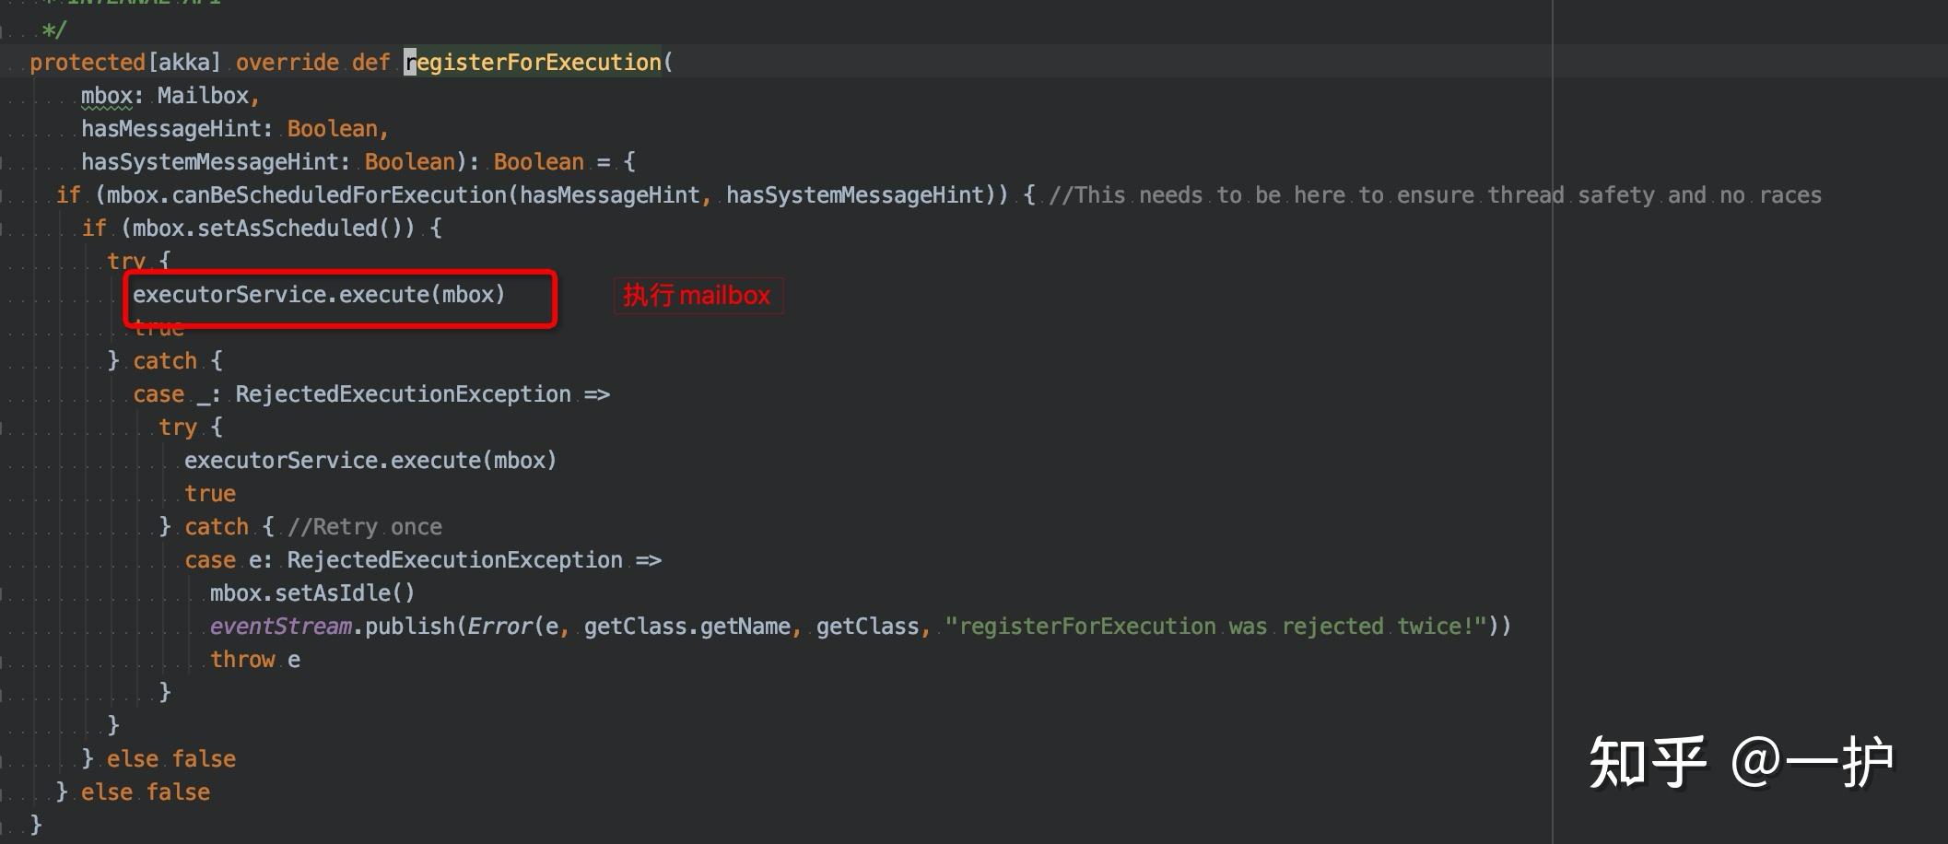
Task: Click the throw keyword
Action: (x=242, y=660)
